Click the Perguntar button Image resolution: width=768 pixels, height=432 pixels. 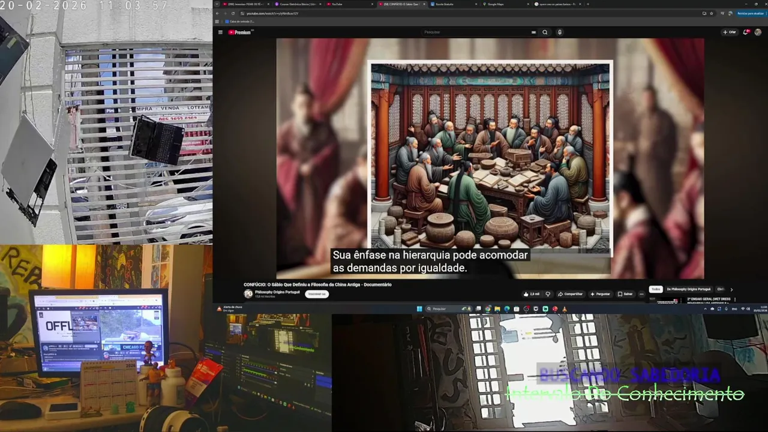click(x=600, y=294)
